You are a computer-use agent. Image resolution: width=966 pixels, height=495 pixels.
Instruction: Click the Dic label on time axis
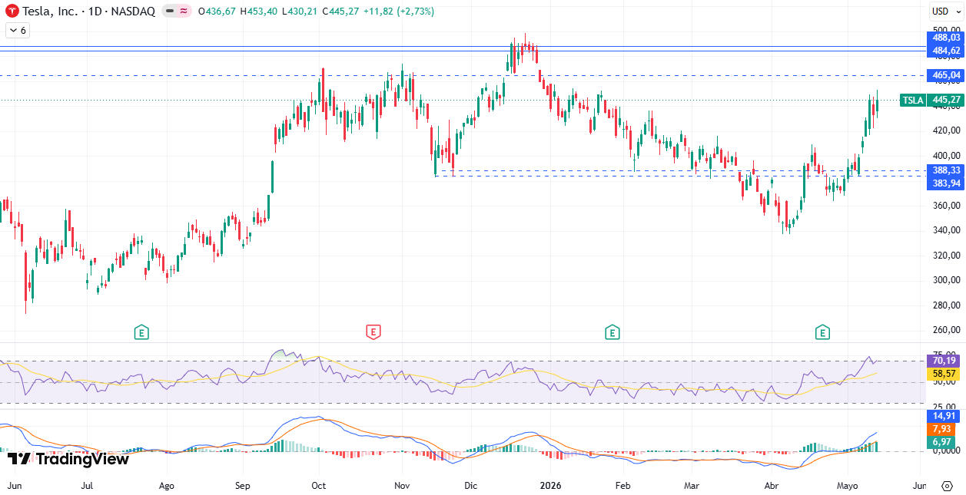click(471, 486)
